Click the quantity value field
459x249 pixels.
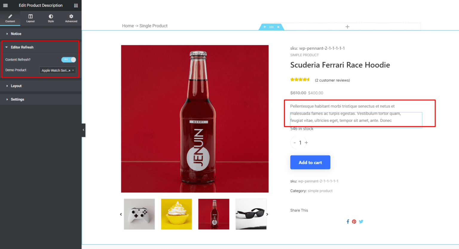pyautogui.click(x=300, y=143)
